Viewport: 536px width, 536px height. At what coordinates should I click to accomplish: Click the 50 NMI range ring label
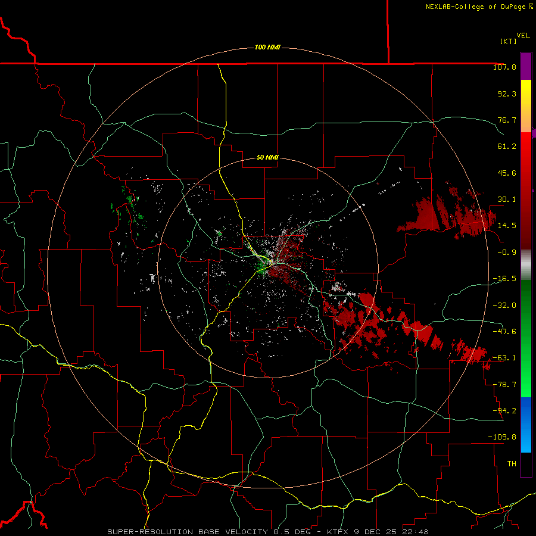267,157
